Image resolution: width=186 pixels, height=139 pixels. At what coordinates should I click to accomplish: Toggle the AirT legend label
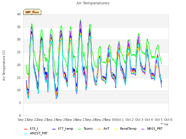106,129
